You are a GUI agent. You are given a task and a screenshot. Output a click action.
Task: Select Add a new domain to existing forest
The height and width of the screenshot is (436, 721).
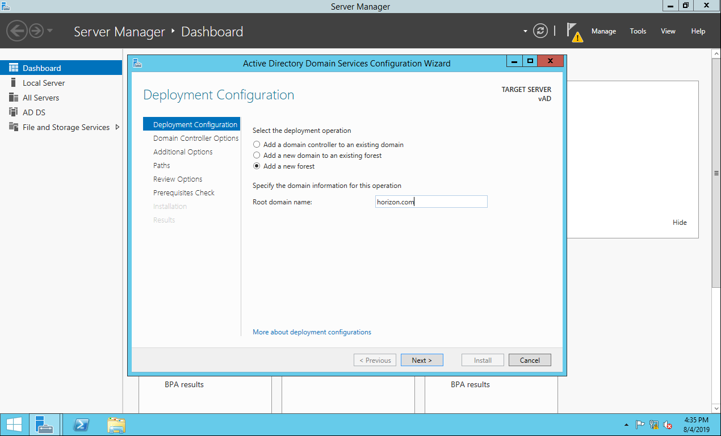[257, 156]
